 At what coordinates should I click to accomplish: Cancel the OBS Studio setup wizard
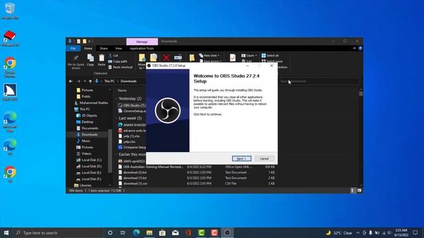tap(264, 159)
